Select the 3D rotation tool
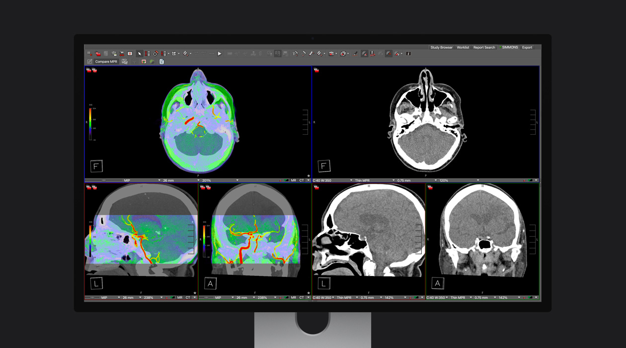The height and width of the screenshot is (348, 626). pos(155,54)
